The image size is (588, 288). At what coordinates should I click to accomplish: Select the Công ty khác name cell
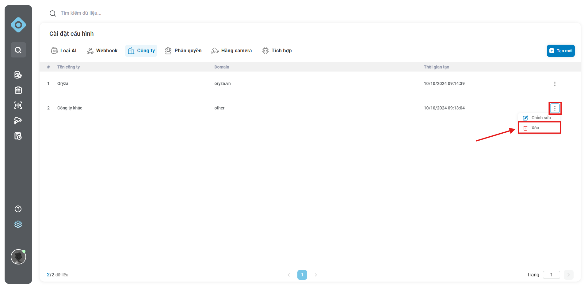70,108
